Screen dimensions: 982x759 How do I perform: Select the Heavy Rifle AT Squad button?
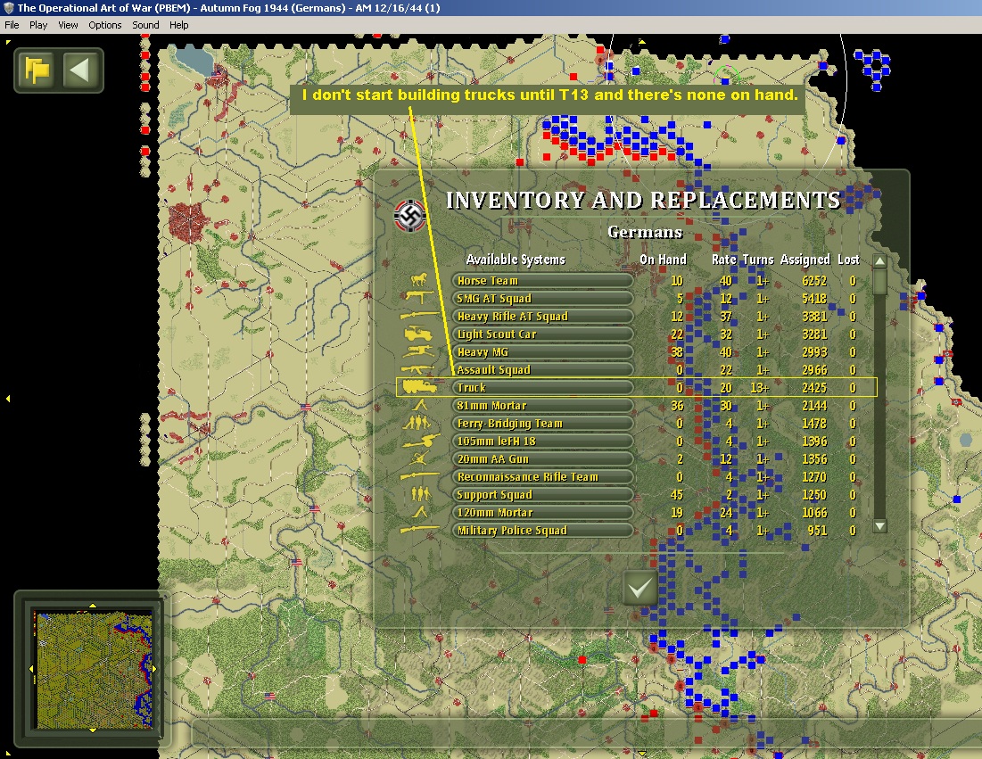coord(542,317)
